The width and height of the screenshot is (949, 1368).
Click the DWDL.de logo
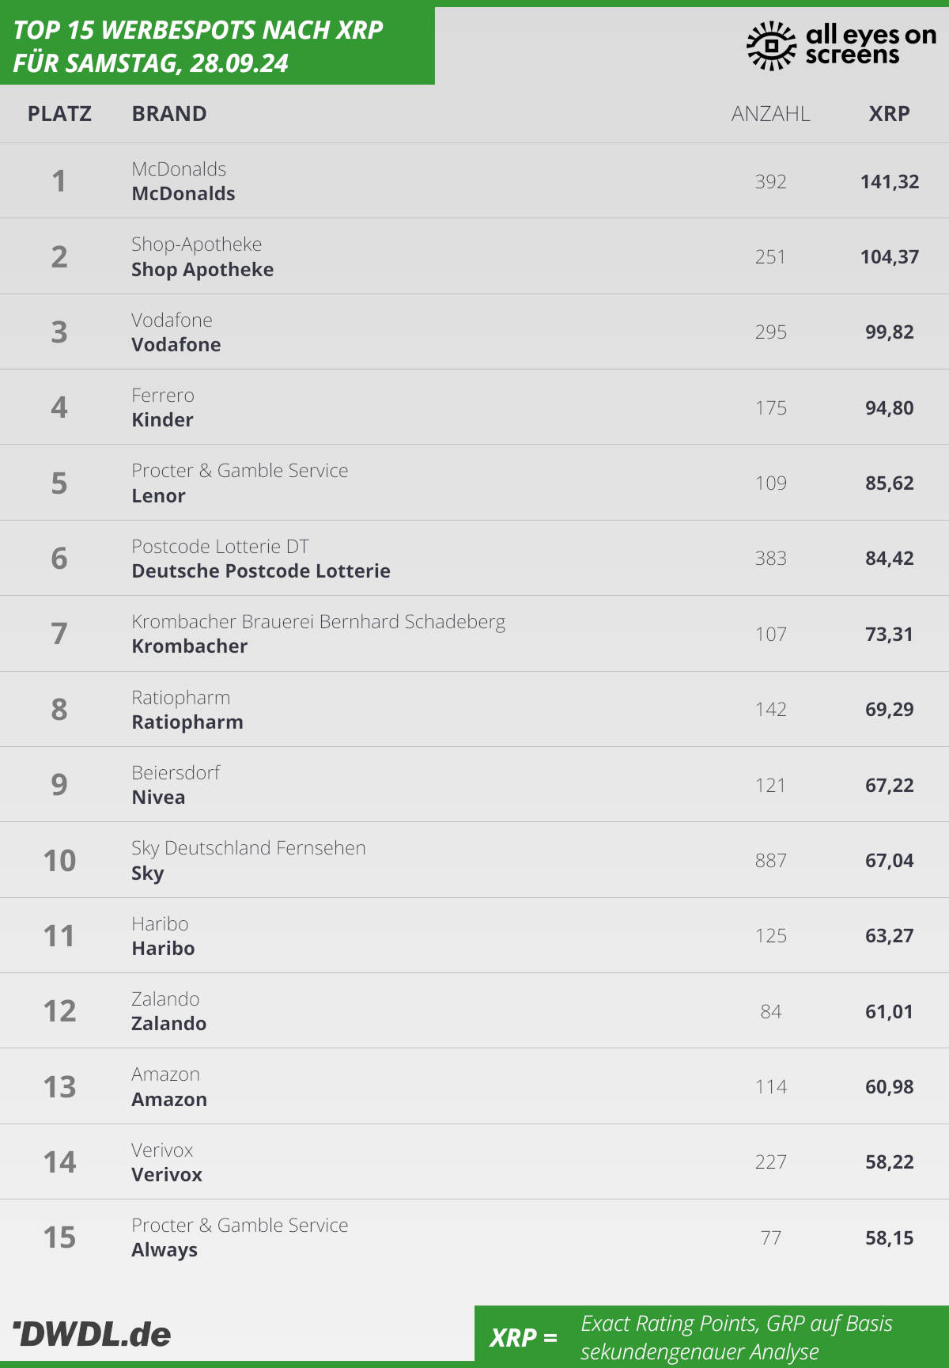coord(92,1334)
